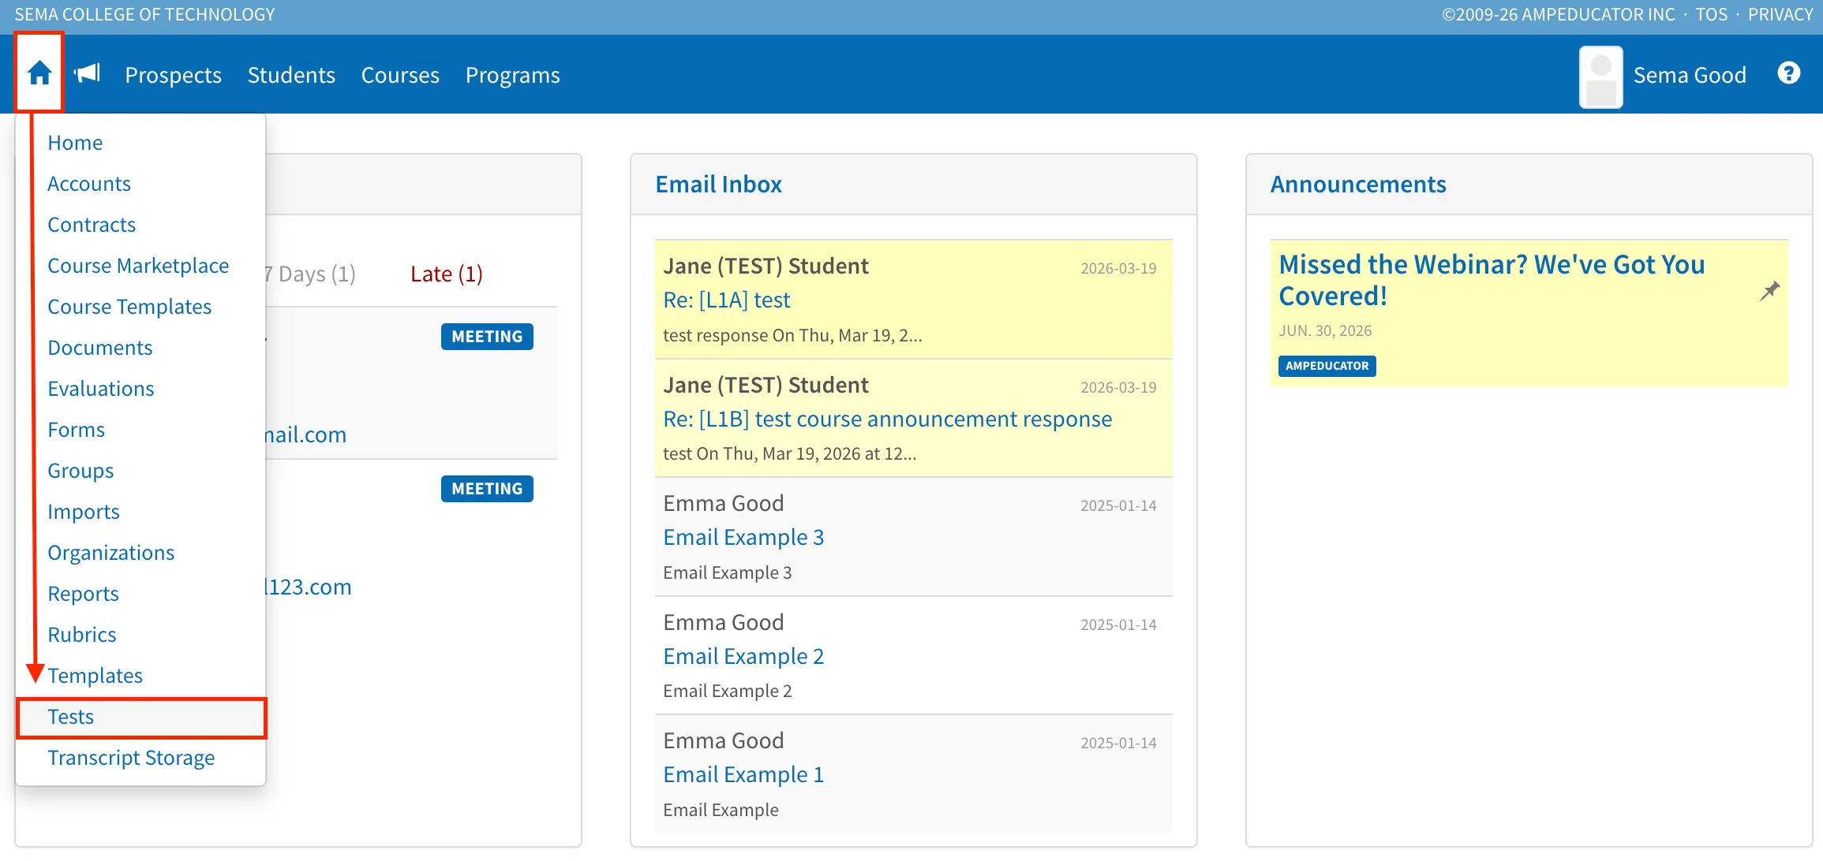The width and height of the screenshot is (1823, 861).
Task: Open Email Example 3 message link
Action: (x=743, y=537)
